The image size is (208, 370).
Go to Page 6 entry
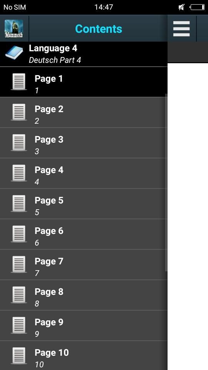click(x=84, y=234)
